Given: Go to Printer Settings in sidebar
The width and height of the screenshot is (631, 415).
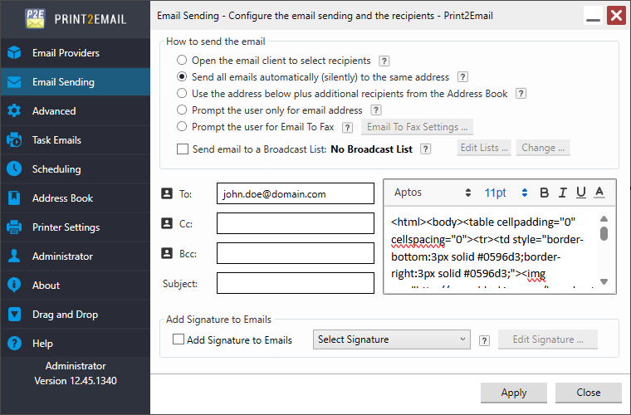Looking at the screenshot, I should coord(66,227).
